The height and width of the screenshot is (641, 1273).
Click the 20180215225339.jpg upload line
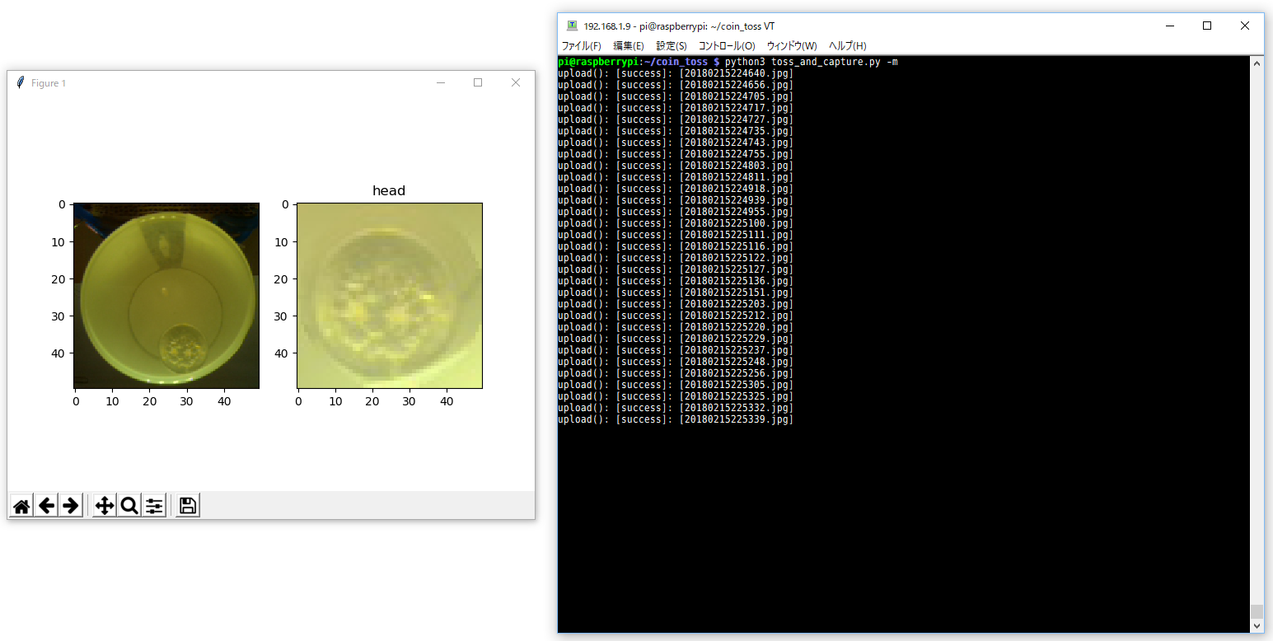click(x=676, y=419)
